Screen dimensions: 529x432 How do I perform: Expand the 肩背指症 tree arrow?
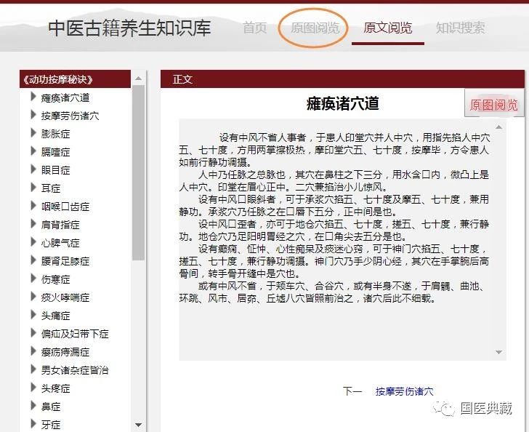(33, 224)
